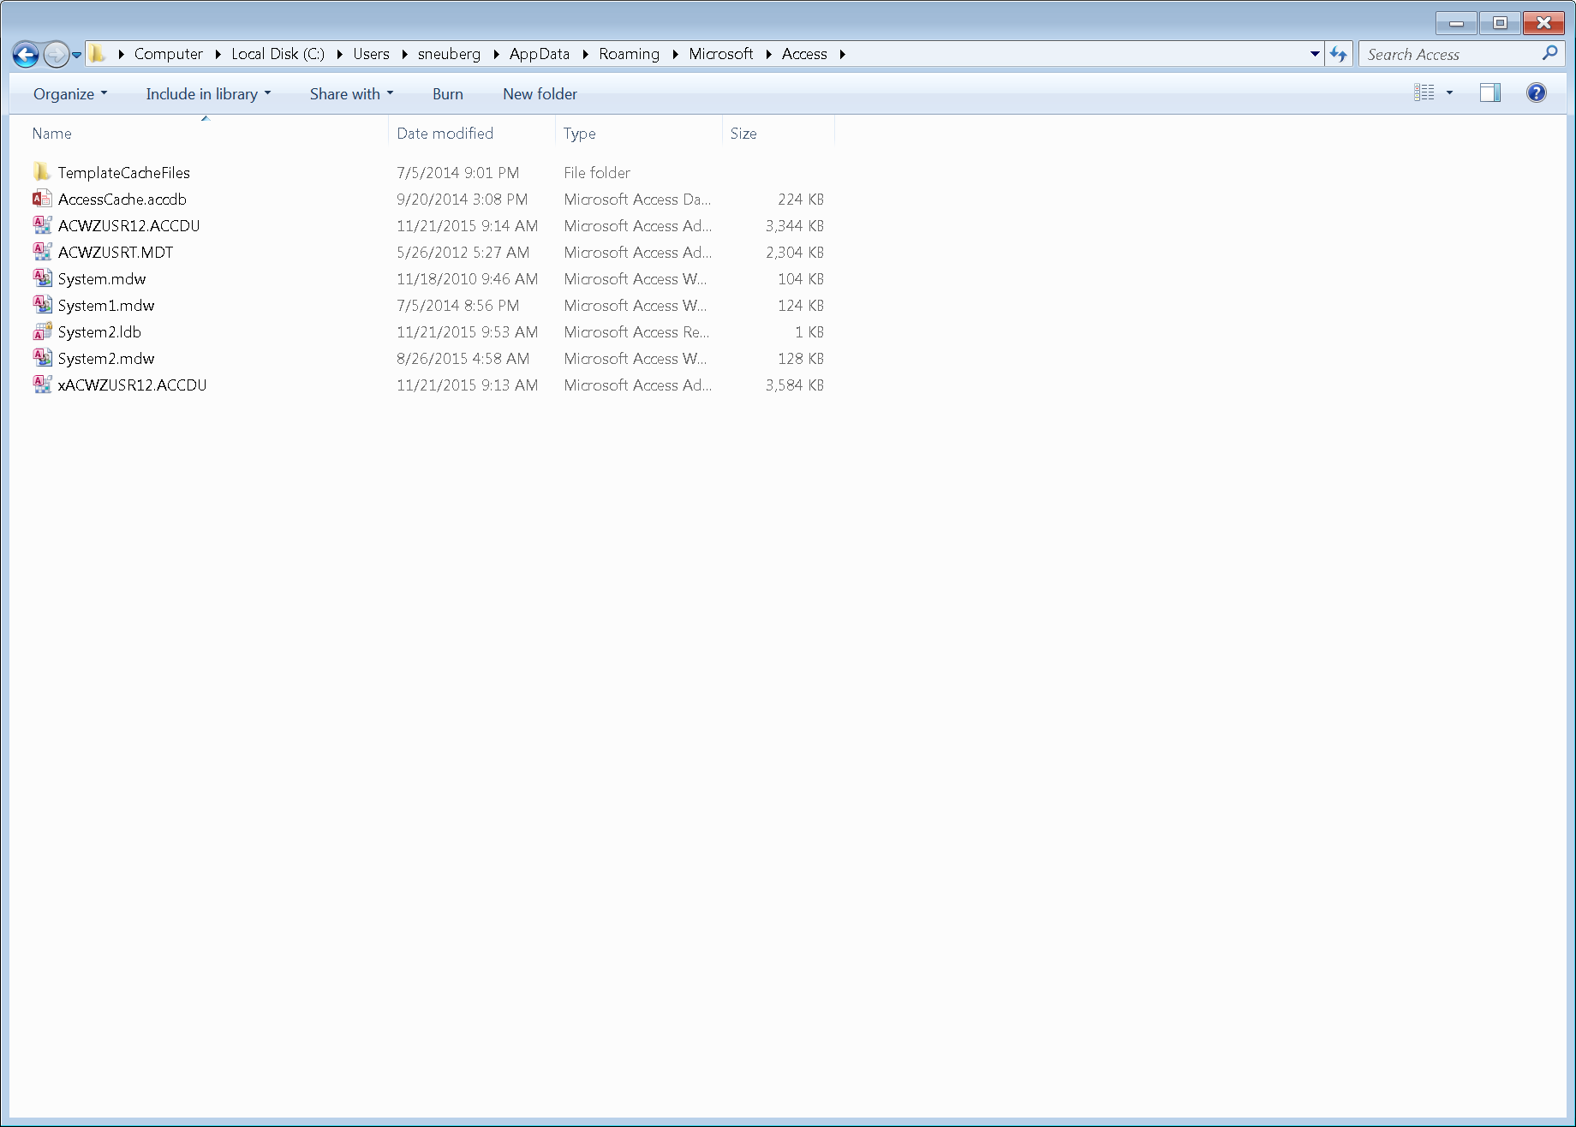Viewport: 1576px width, 1127px height.
Task: Expand the arrow after Roaming breadcrumb
Action: click(x=675, y=54)
